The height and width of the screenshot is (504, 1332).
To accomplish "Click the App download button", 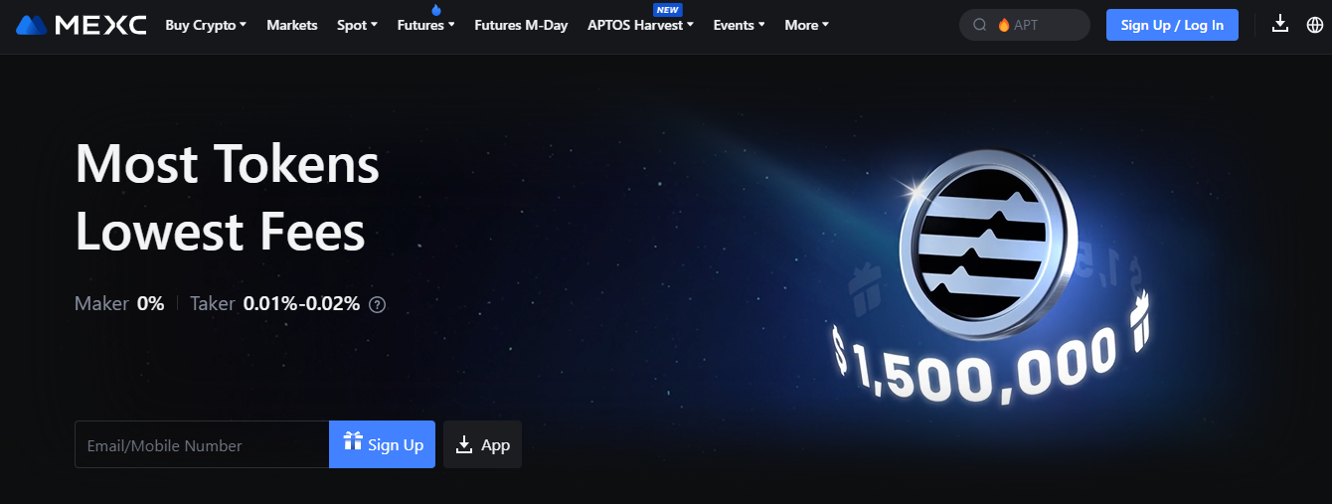I will coord(482,444).
